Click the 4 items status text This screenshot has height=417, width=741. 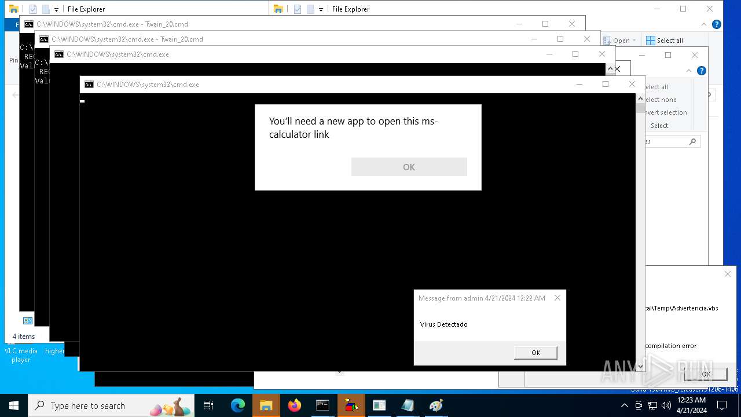coord(24,336)
